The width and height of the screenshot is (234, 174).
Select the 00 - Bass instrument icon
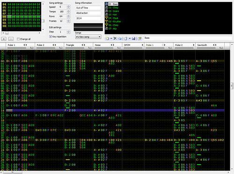point(106,4)
